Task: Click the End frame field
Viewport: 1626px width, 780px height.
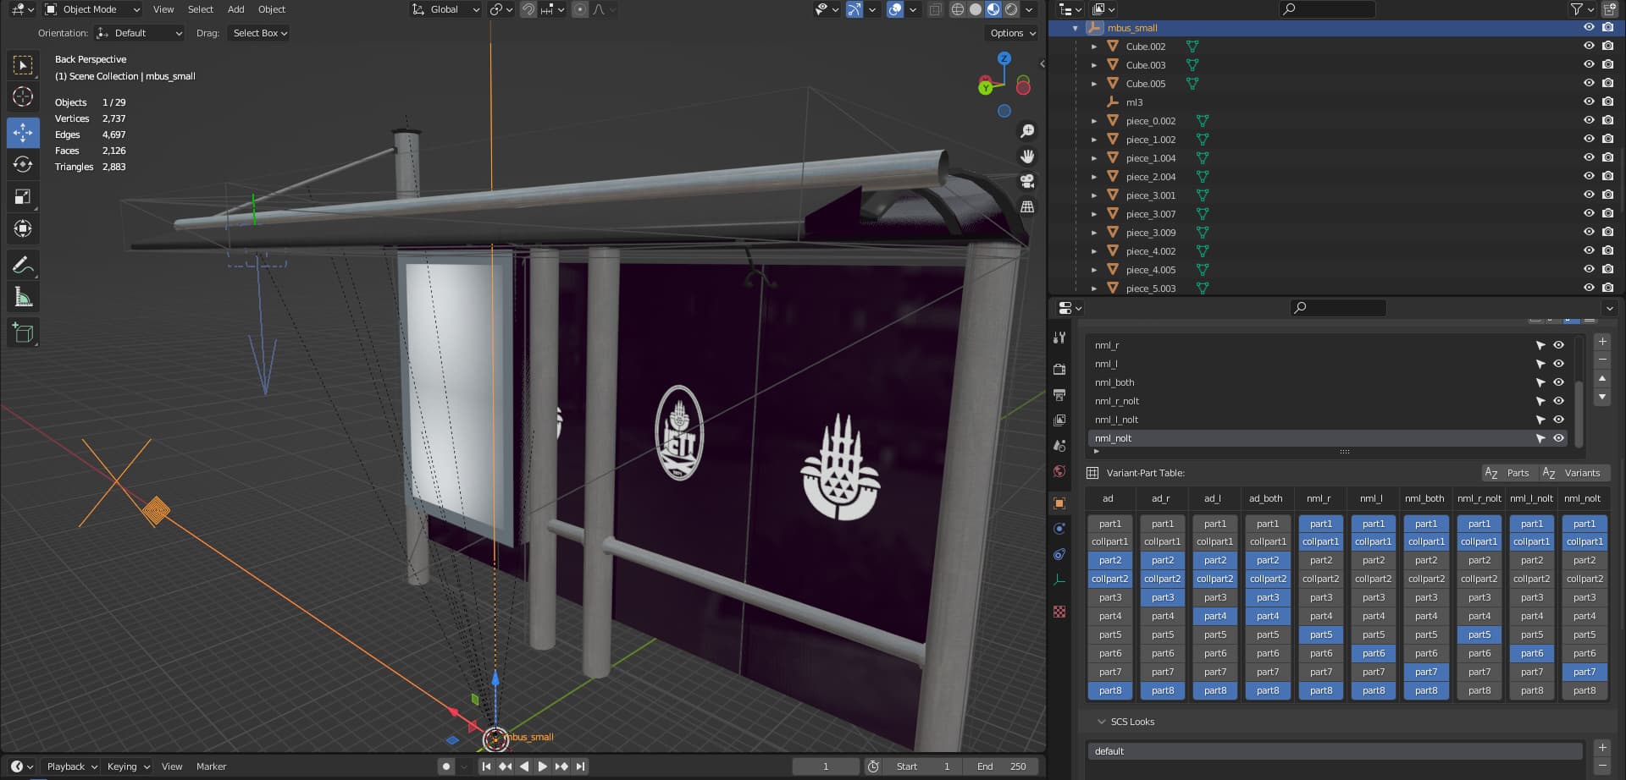Action: tap(1001, 766)
